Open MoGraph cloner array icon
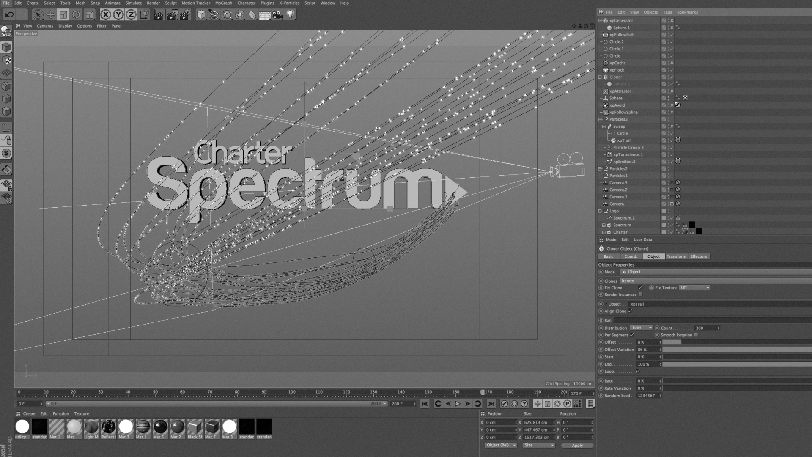The width and height of the screenshot is (812, 457). pyautogui.click(x=239, y=15)
